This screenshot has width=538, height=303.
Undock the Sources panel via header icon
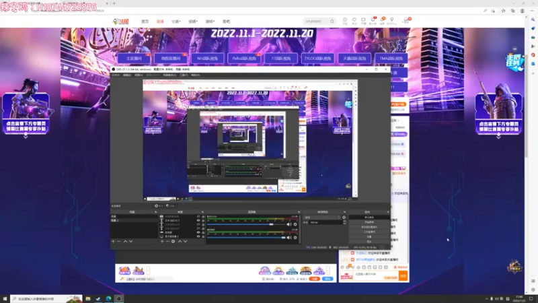pyautogui.click(x=202, y=212)
